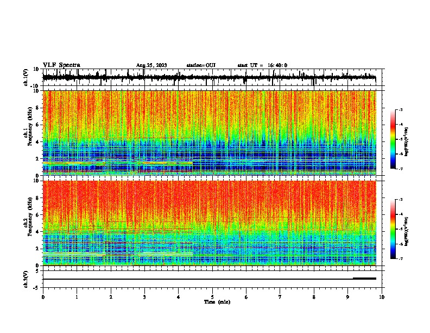This screenshot has height=333, width=430.
Task: Click time axis tick label "4"
Action: (179, 297)
